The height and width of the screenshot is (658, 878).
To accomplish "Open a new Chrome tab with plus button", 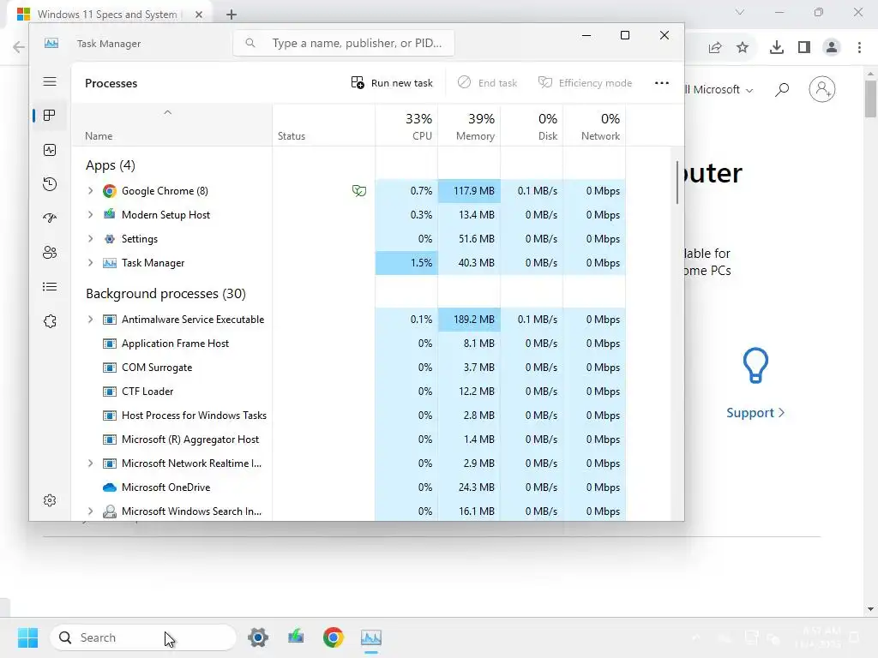I will click(x=232, y=15).
